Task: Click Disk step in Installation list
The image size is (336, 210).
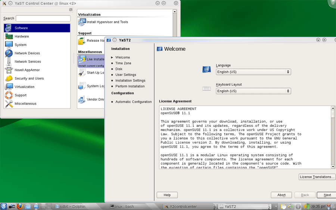Action: point(119,69)
